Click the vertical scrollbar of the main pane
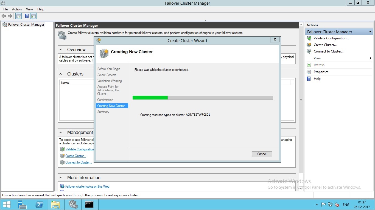This screenshot has width=375, height=210. 301,100
